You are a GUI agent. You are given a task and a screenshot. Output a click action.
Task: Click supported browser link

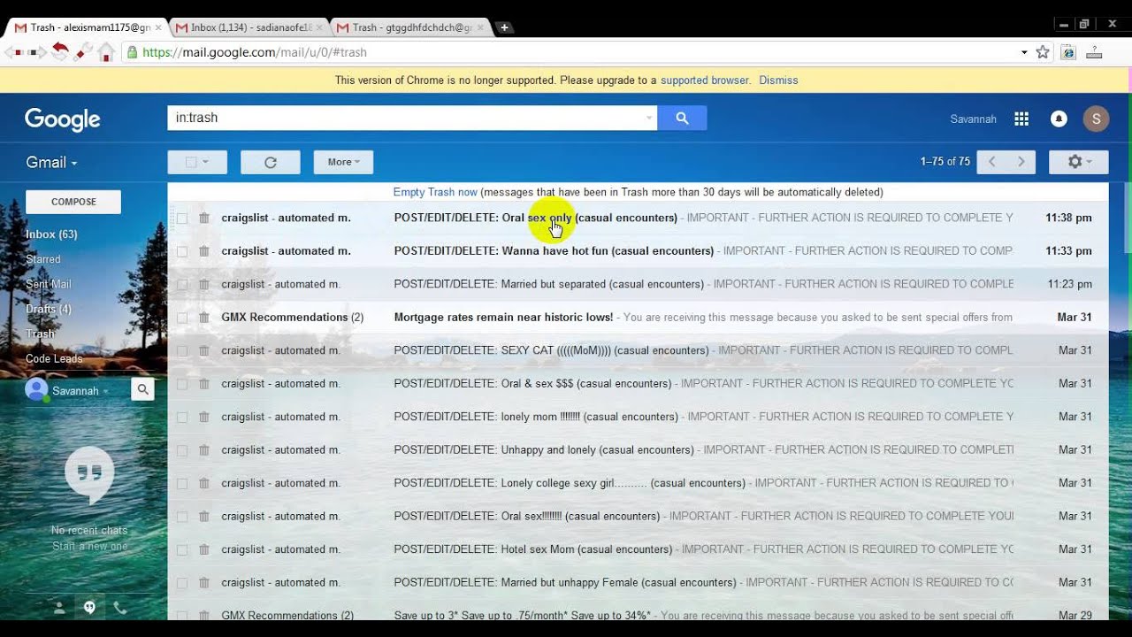[x=706, y=80]
